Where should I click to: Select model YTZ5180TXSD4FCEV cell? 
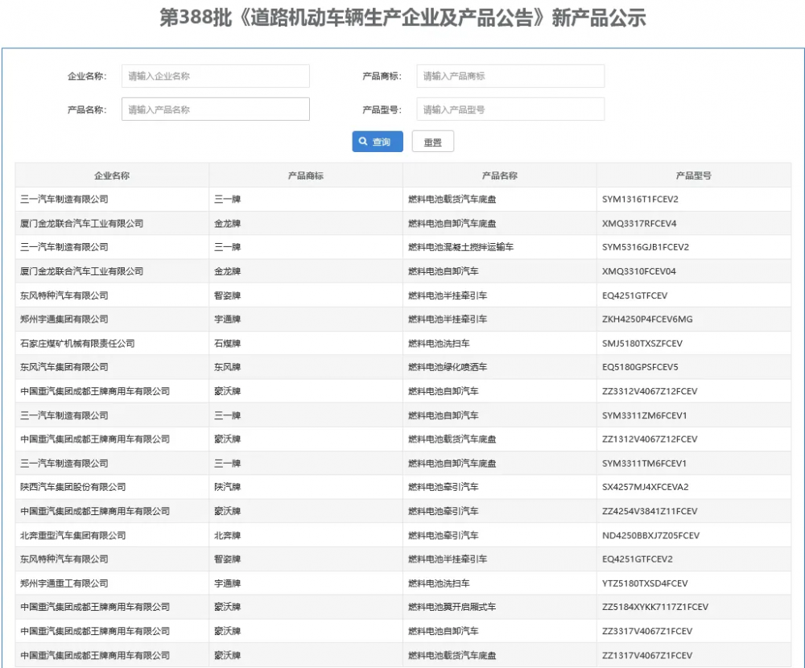694,583
